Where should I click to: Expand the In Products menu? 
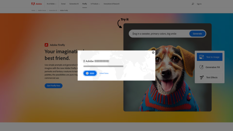[x=95, y=4]
